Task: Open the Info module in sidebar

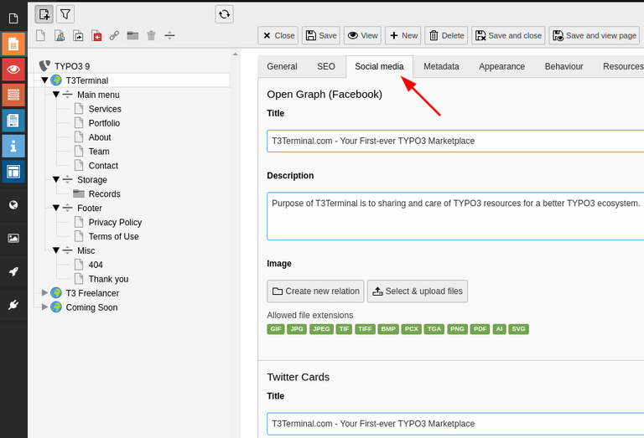Action: pyautogui.click(x=13, y=146)
